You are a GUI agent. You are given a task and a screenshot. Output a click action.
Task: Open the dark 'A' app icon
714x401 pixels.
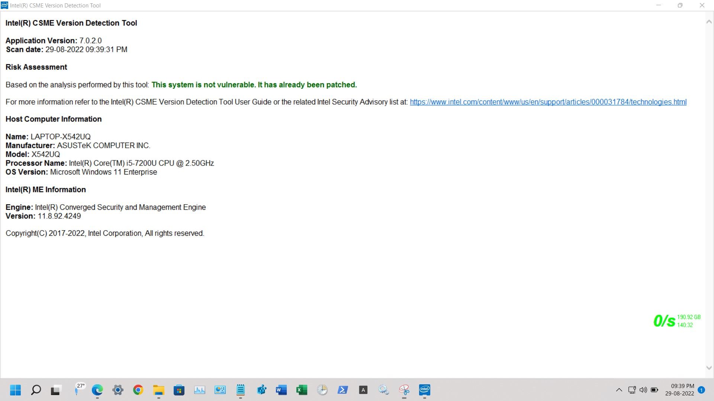[x=363, y=390]
